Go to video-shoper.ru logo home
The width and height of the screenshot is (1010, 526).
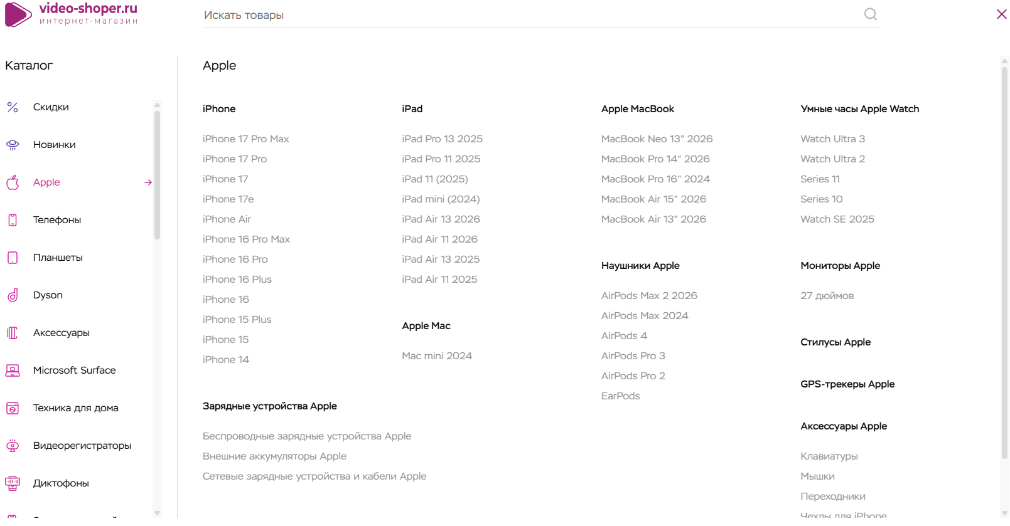pos(72,14)
